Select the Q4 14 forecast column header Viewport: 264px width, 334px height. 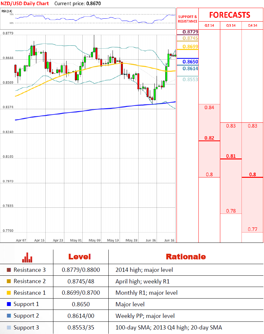click(252, 25)
